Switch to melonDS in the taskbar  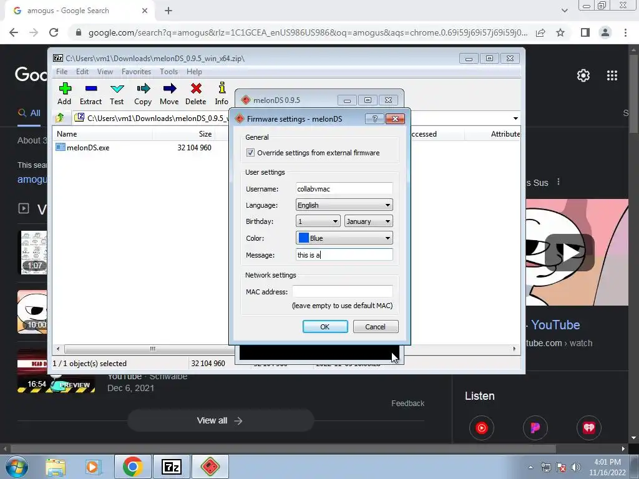(x=210, y=467)
